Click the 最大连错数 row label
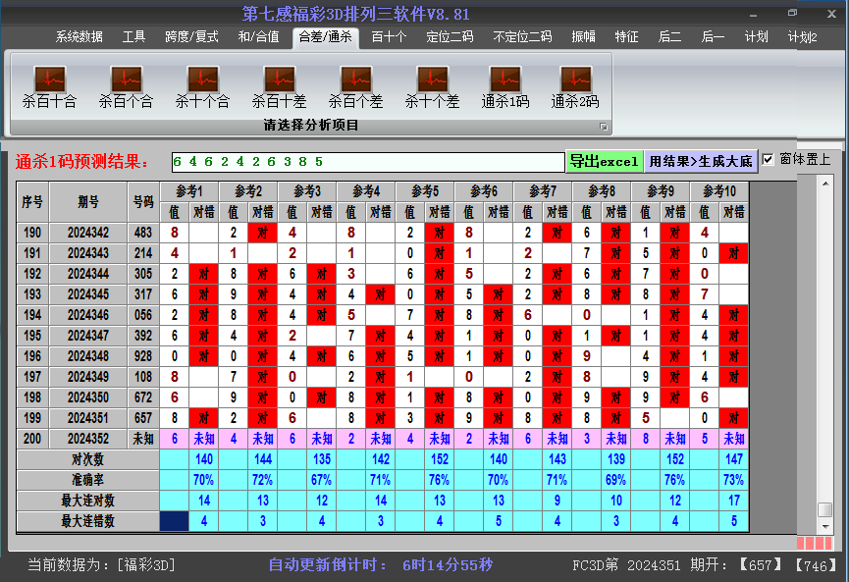Screen dimensions: 849x582 coord(87,521)
